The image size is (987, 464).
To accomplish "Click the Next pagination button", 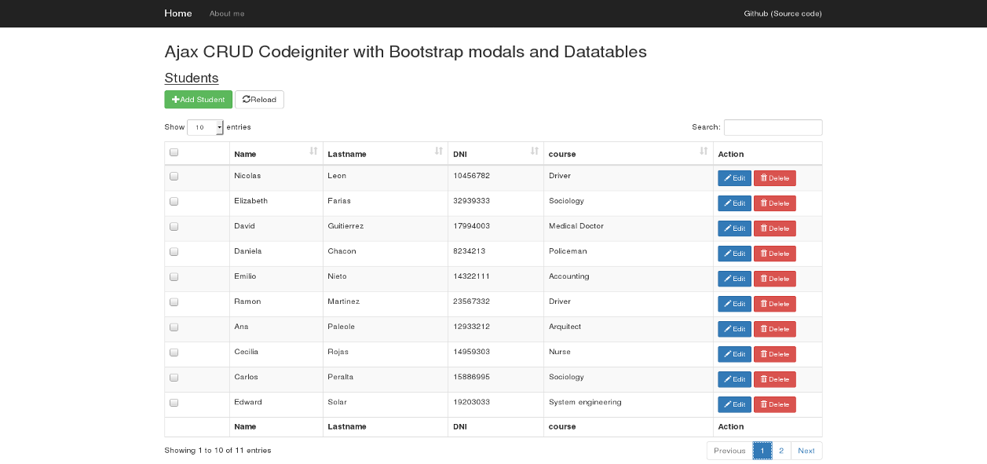I will pos(806,451).
